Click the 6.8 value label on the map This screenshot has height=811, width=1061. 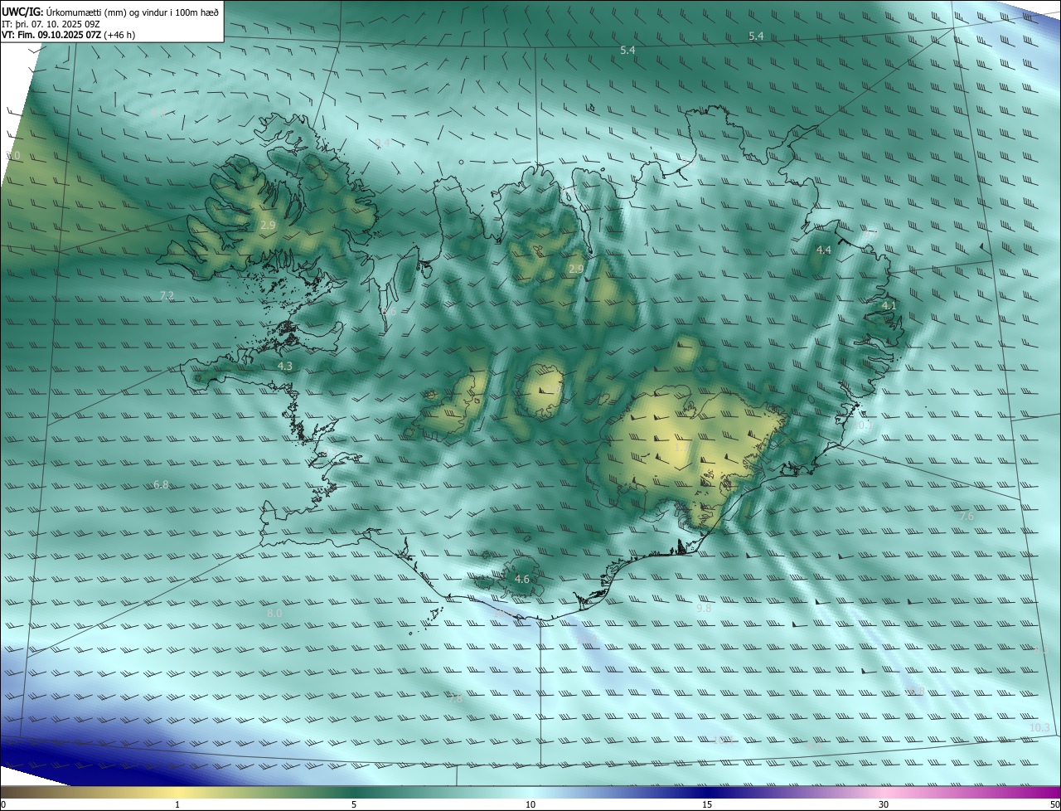[162, 484]
